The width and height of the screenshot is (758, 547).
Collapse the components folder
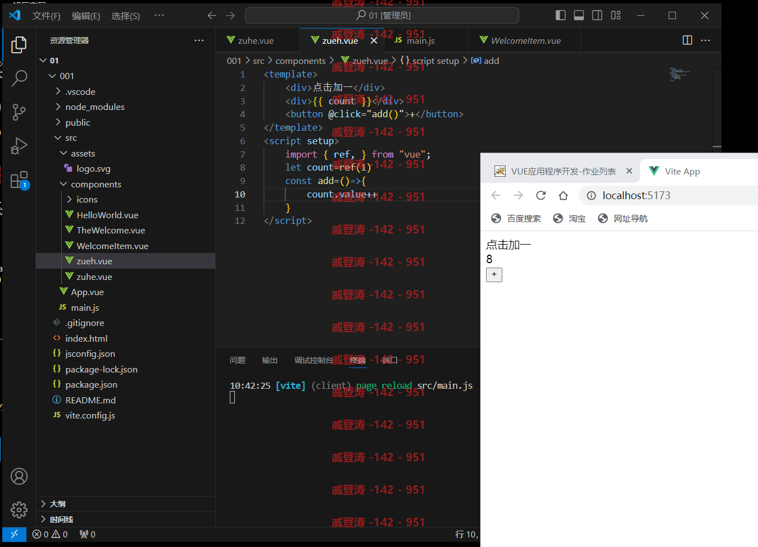(63, 184)
